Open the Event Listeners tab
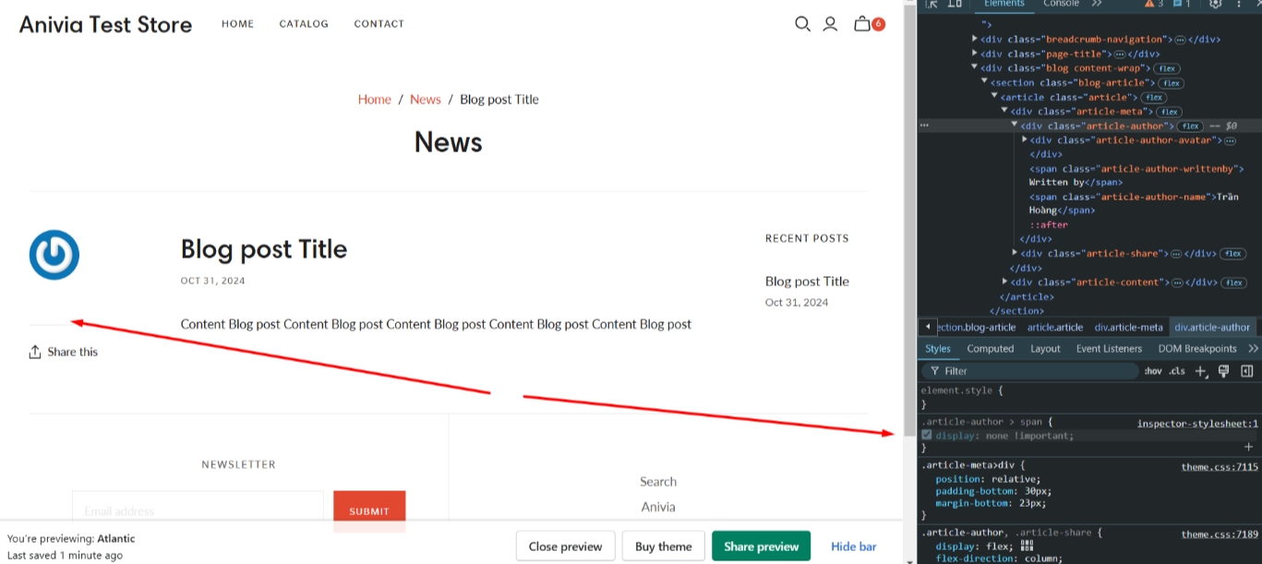The image size is (1262, 564). pos(1109,349)
